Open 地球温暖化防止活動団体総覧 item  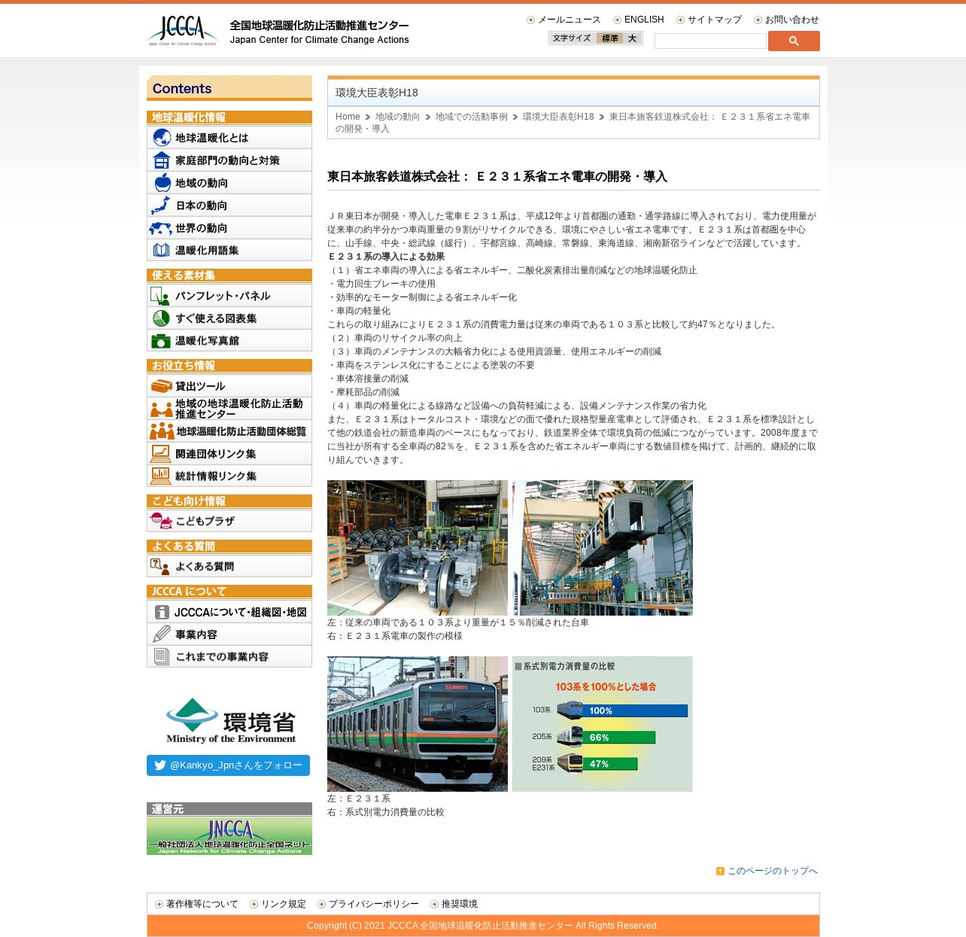[229, 431]
